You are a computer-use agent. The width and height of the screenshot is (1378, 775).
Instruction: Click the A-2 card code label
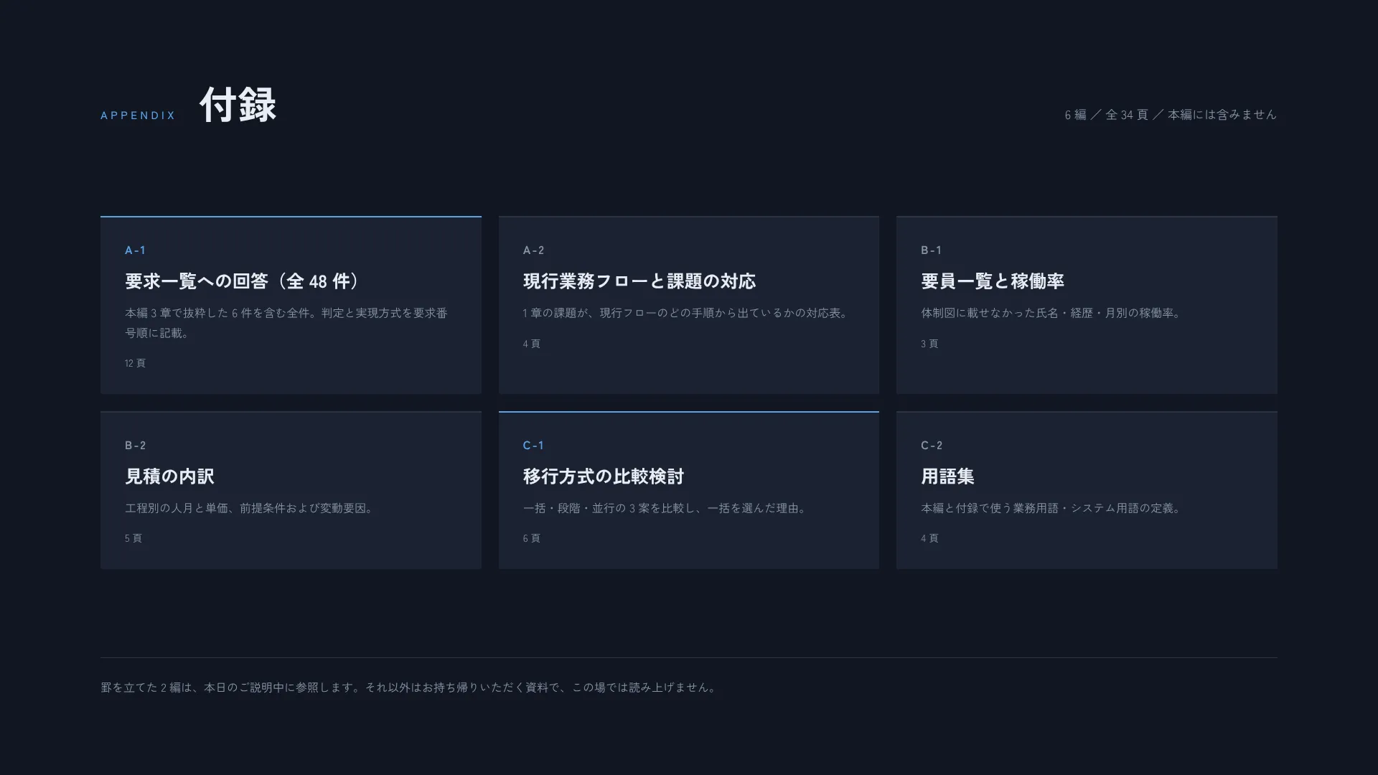coord(533,250)
